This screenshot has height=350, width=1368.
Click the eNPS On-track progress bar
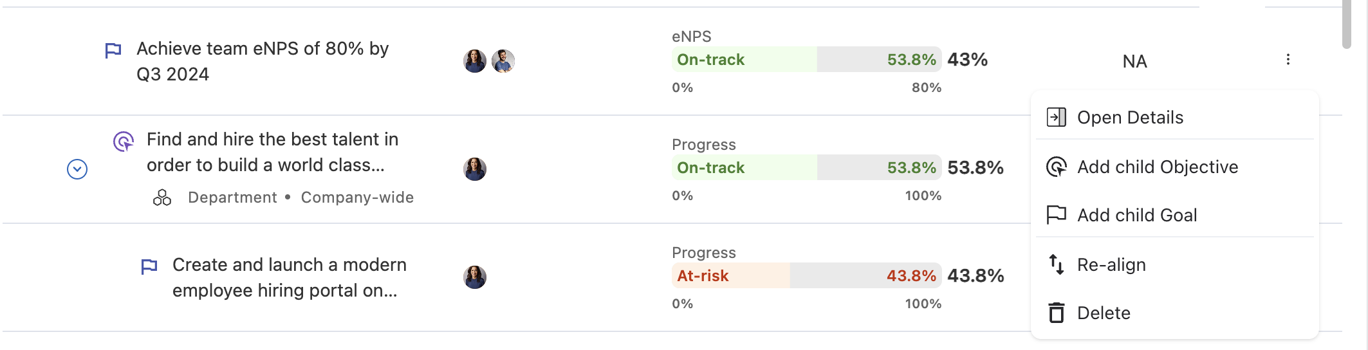point(806,60)
